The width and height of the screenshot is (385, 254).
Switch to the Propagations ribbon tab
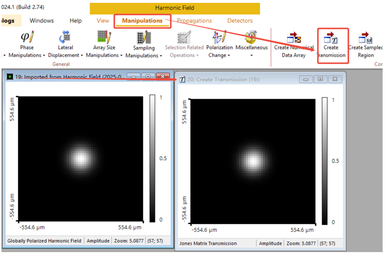click(x=194, y=20)
